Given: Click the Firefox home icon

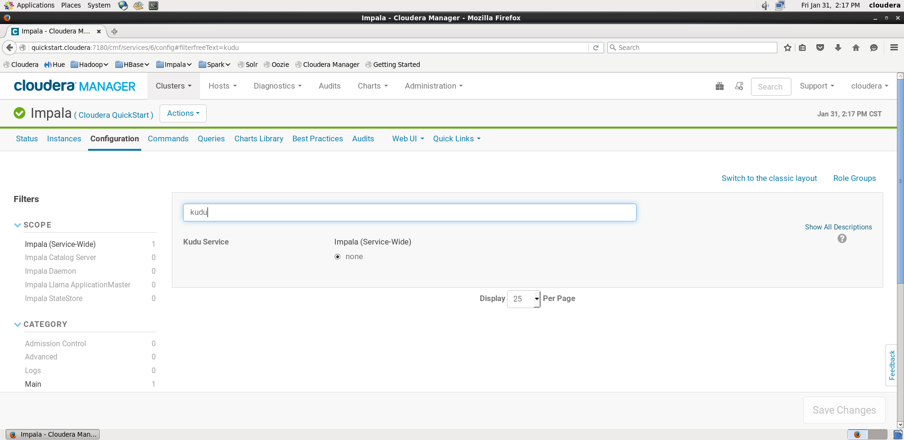Looking at the screenshot, I should pyautogui.click(x=856, y=48).
